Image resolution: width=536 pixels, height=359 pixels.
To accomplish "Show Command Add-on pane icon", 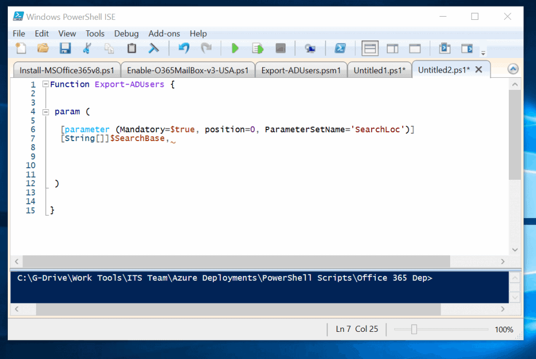I will tap(467, 49).
